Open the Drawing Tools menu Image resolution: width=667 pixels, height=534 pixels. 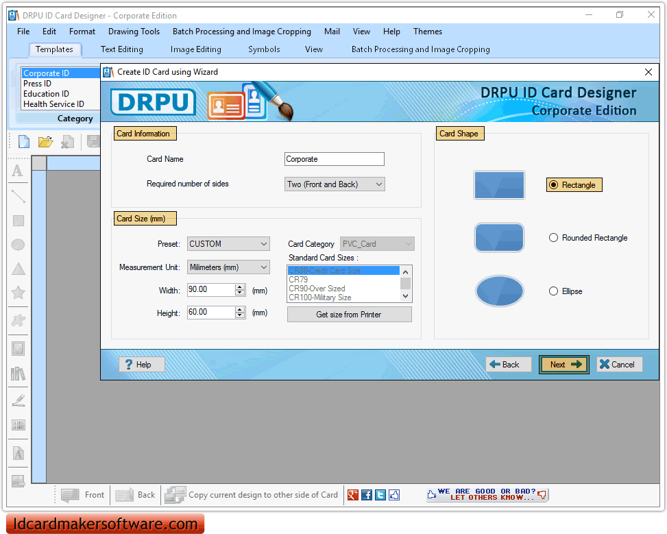[134, 31]
